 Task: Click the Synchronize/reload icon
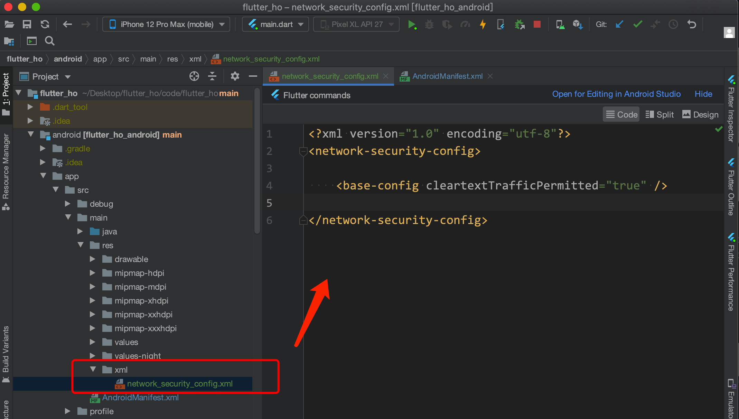(x=45, y=24)
